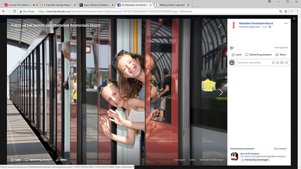Screen dimensions: 301x169
Task: Add a sticker via sticker icon
Action: pyautogui.click(x=286, y=62)
